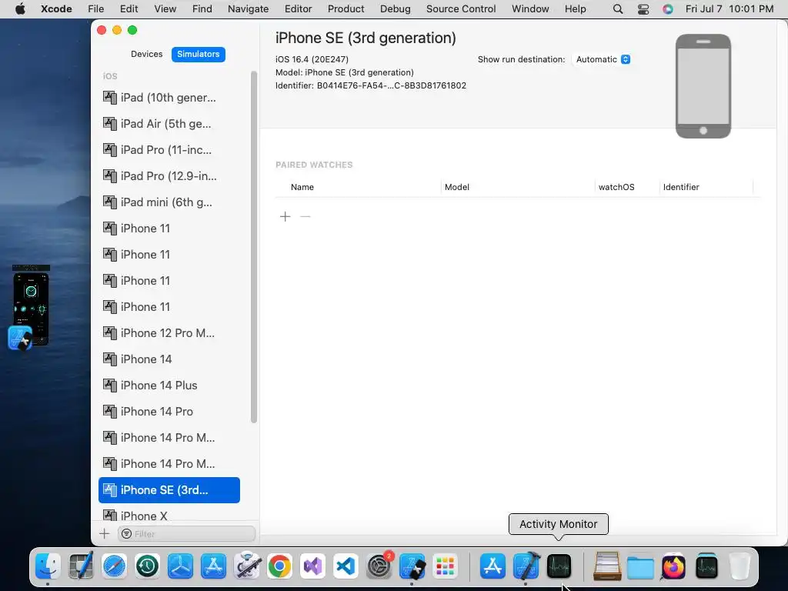788x591 pixels.
Task: Open the View menu
Action: coord(165,9)
